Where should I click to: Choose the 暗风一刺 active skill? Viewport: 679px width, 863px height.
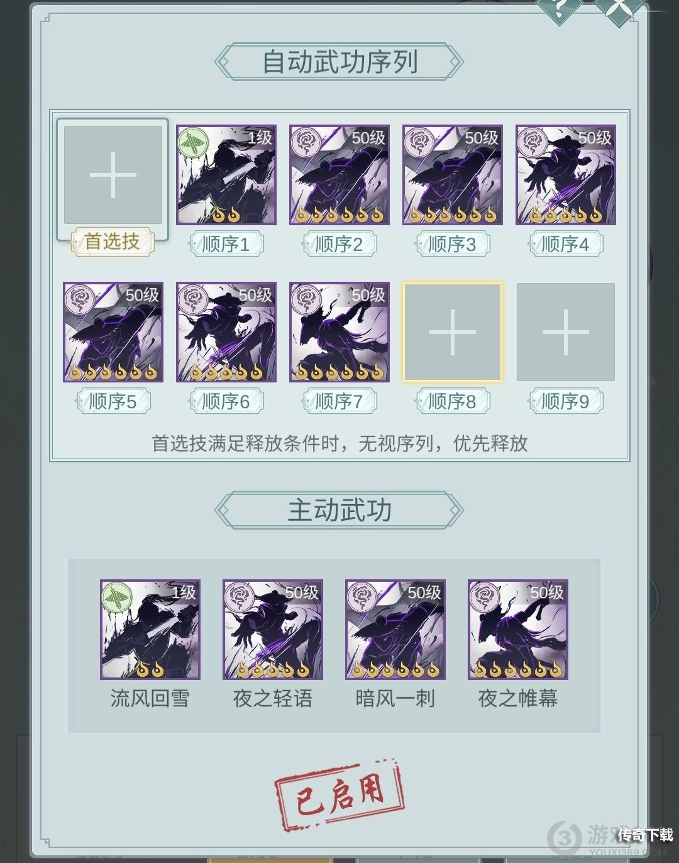point(395,630)
